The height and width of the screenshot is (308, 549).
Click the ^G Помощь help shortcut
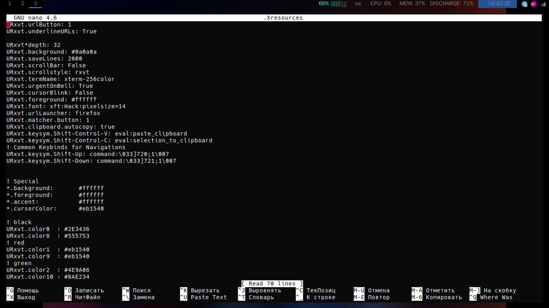tap(23, 290)
